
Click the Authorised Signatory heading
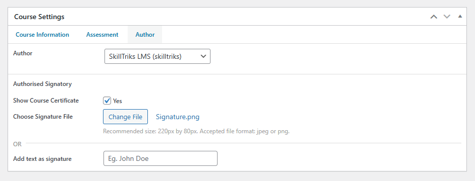click(42, 84)
